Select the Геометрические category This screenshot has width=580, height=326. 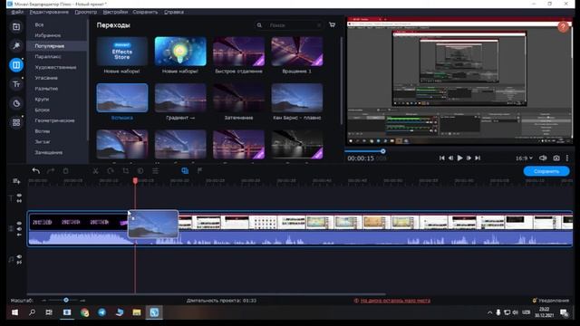click(x=54, y=120)
